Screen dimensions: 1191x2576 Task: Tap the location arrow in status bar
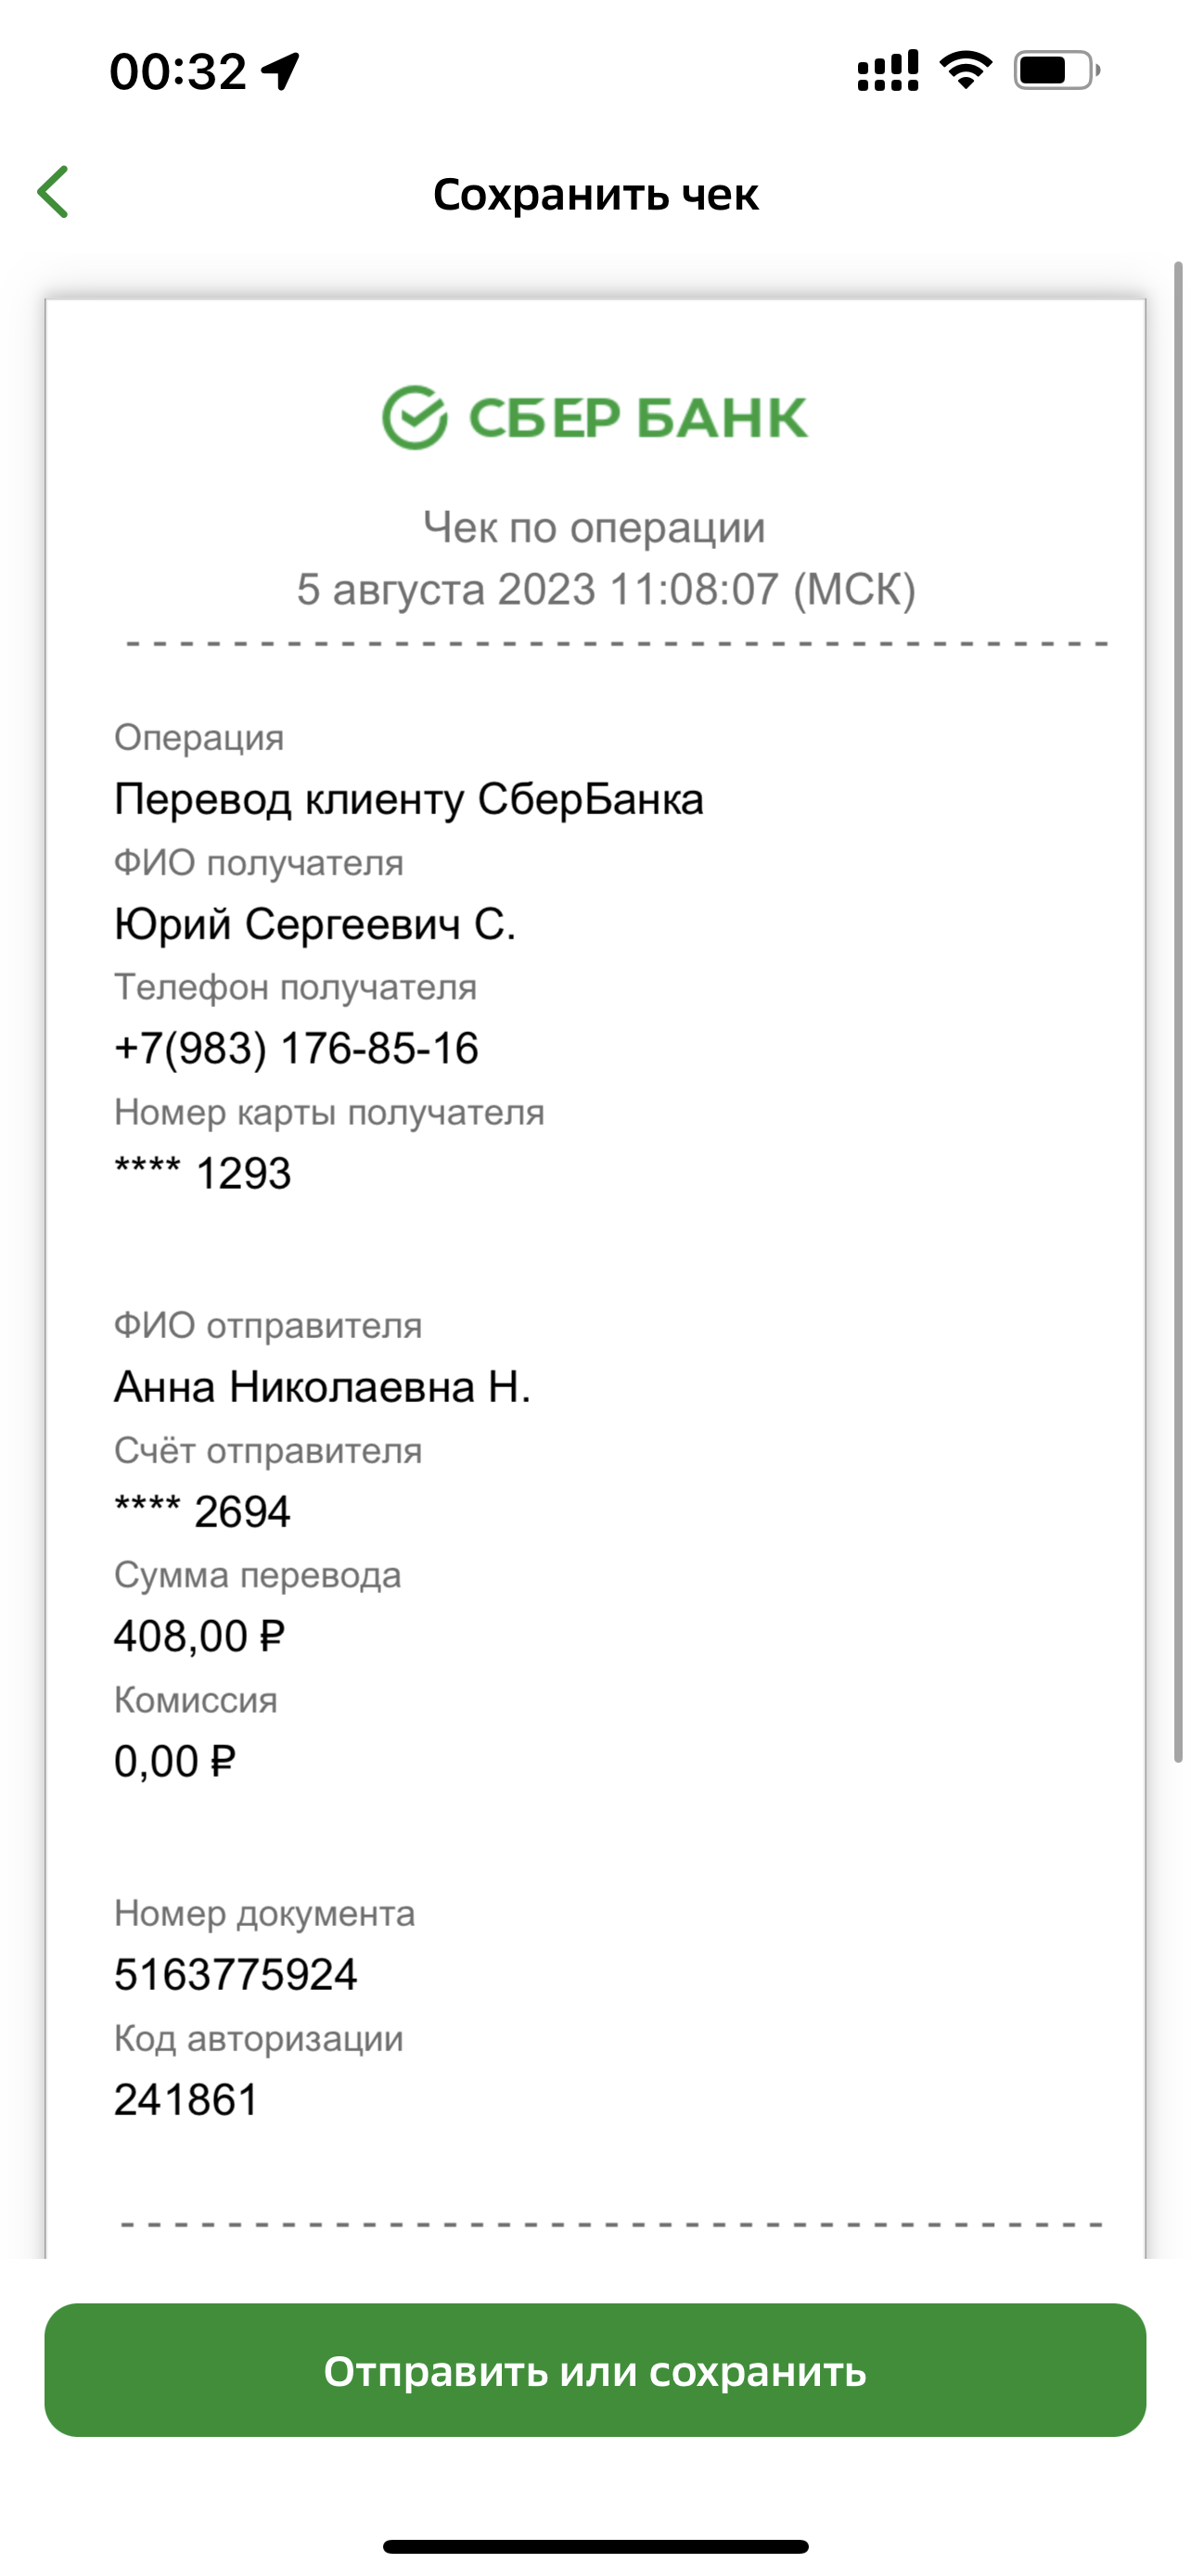pos(280,71)
